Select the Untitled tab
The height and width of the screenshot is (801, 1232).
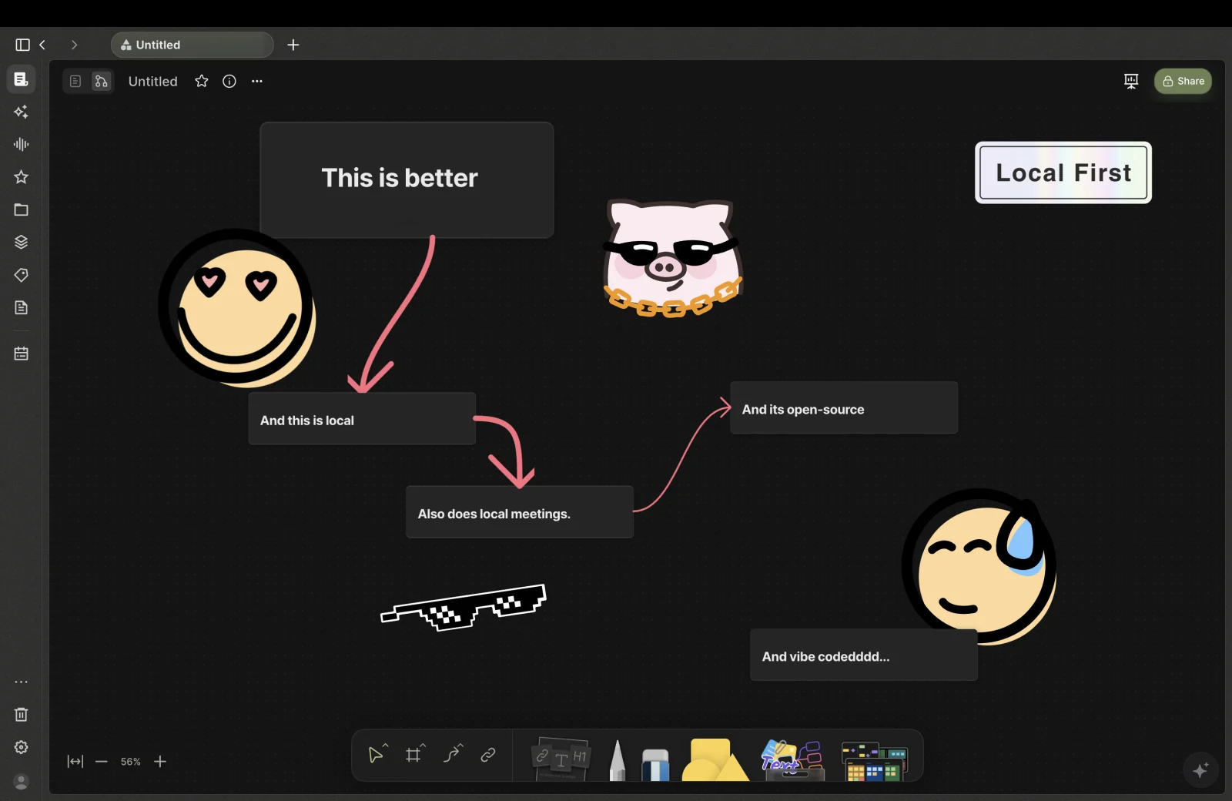192,45
